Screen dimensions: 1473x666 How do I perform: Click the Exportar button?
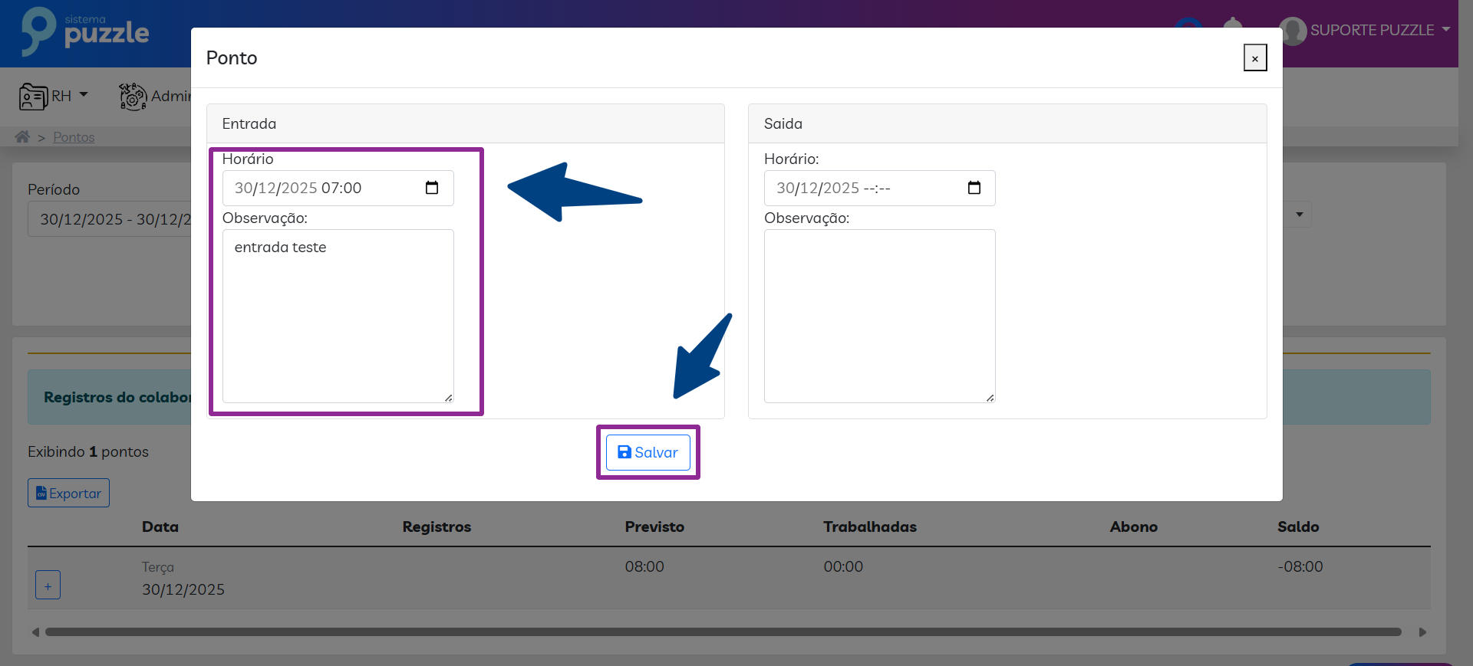coord(68,493)
